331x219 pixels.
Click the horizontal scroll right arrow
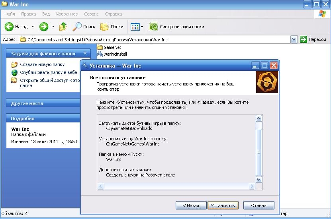[252, 186]
